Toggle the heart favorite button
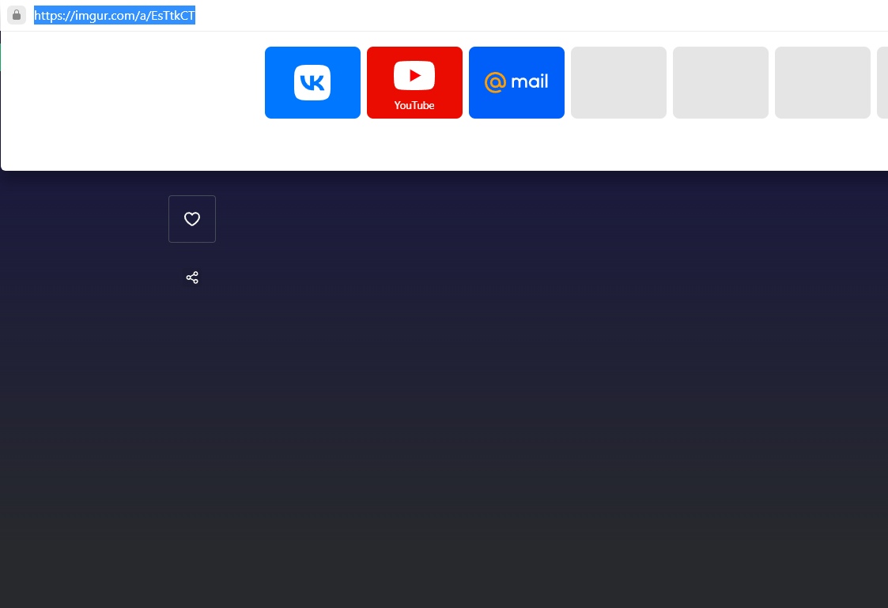Viewport: 888px width, 608px height. point(192,219)
